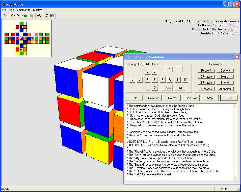The image size is (241, 192).
Task: Click the Reverse button
Action: click(153, 98)
